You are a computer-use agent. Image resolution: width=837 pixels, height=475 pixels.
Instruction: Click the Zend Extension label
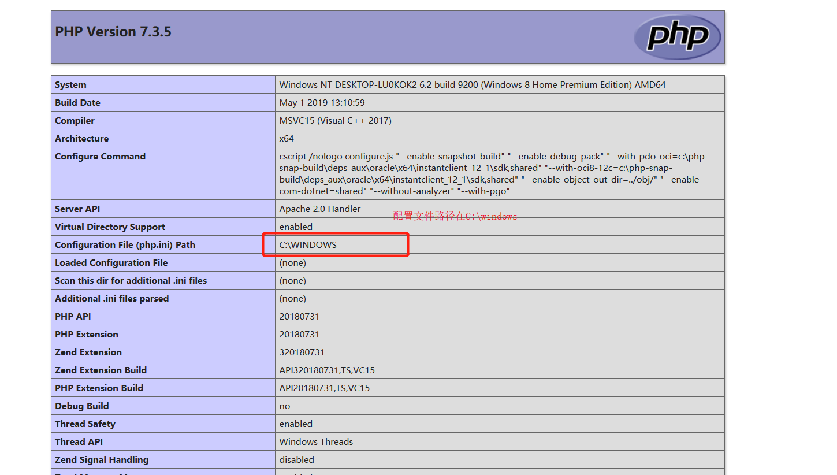coord(88,352)
